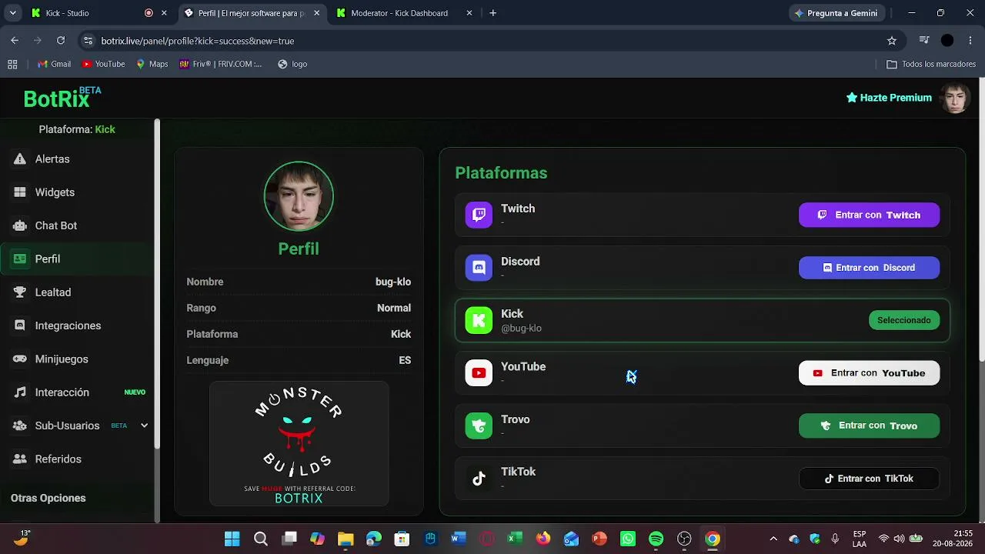Image resolution: width=985 pixels, height=554 pixels.
Task: Click Pregunta a Gemini button
Action: 836,13
